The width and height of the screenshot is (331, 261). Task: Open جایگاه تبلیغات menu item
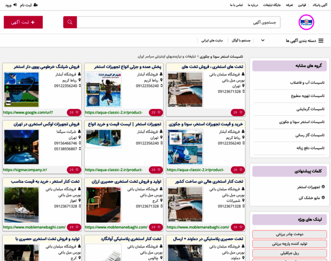[272, 5]
